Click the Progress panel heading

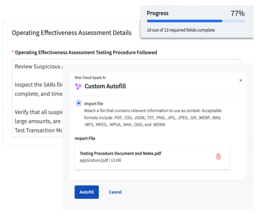point(158,13)
